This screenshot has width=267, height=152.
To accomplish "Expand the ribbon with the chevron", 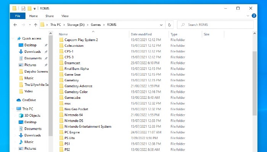I will (x=248, y=16).
